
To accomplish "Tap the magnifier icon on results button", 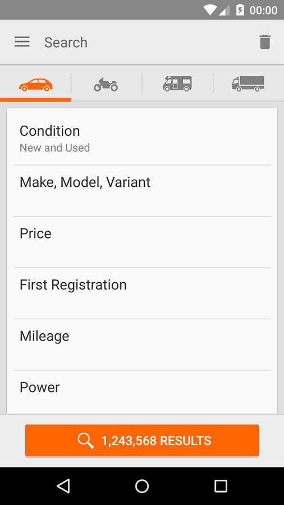I will (x=85, y=440).
